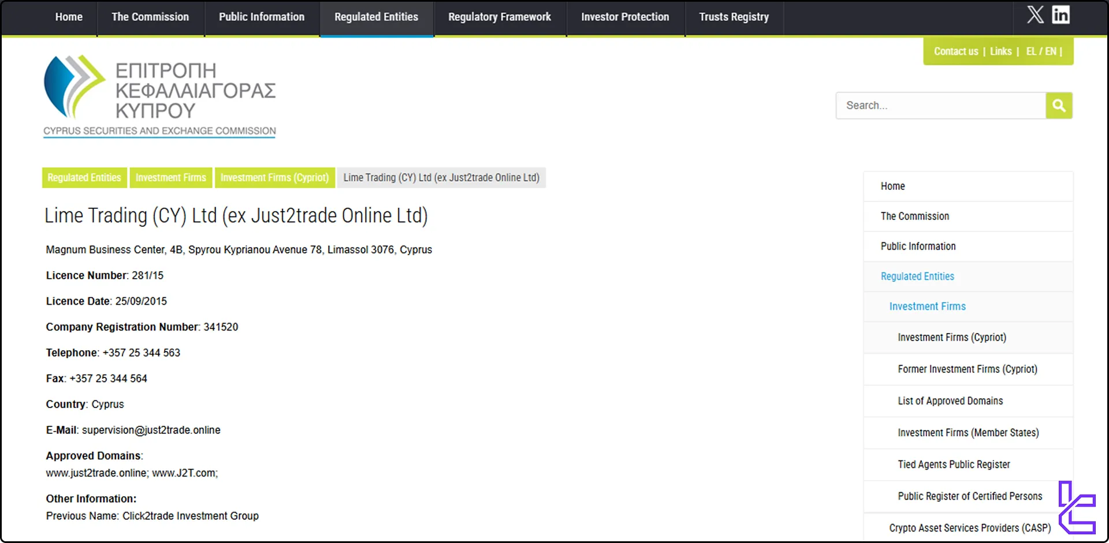Image resolution: width=1109 pixels, height=543 pixels.
Task: Click the Other Information heading
Action: pos(91,499)
